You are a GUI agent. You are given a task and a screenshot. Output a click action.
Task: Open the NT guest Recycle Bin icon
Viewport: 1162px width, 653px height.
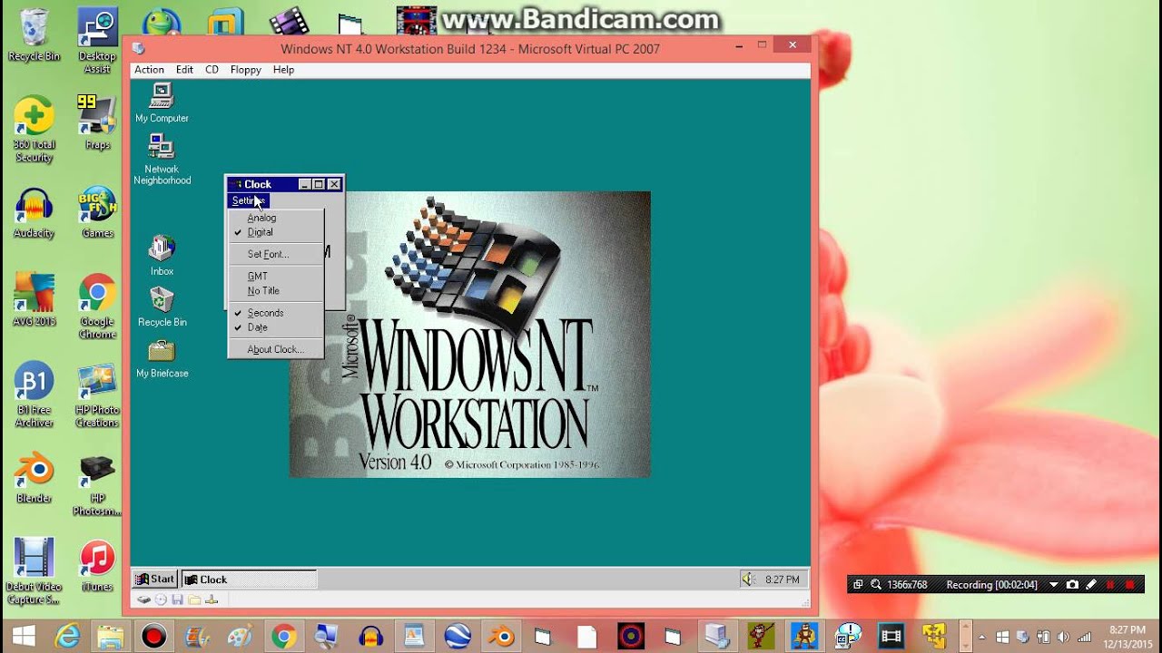tap(162, 307)
